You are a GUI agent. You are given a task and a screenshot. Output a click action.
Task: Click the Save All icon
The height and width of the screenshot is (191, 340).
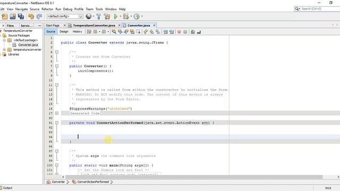(21, 16)
